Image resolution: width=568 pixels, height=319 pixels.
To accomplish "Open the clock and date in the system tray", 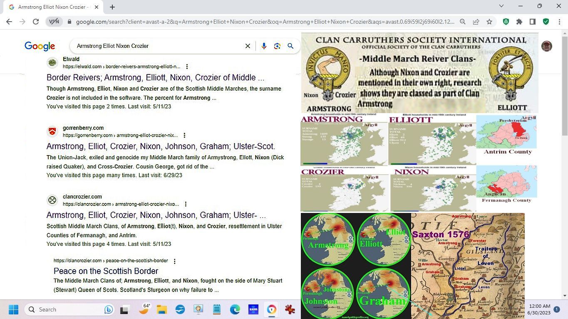I will click(539, 309).
